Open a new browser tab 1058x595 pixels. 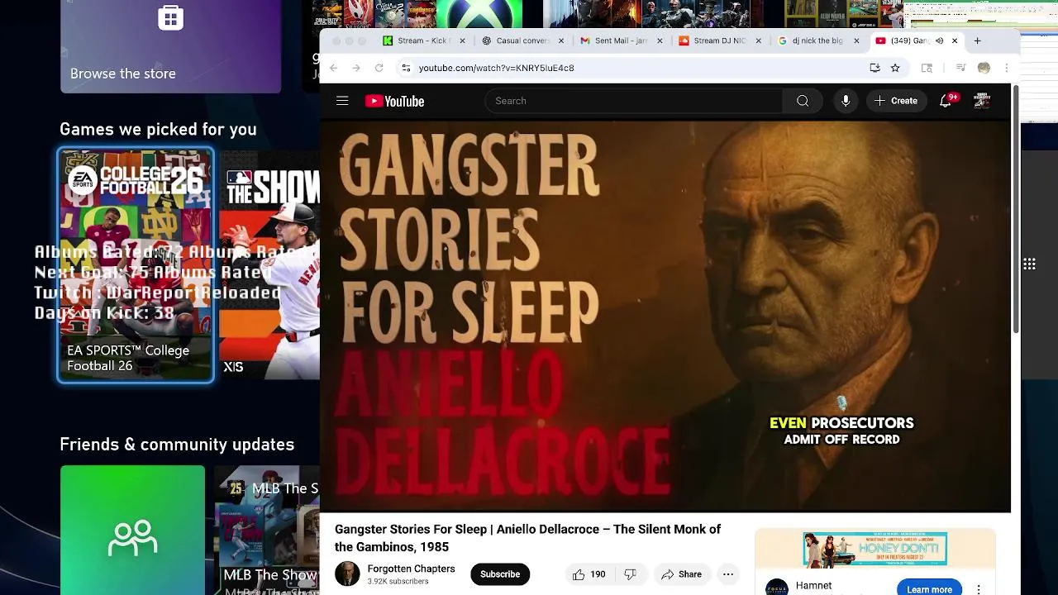click(977, 40)
